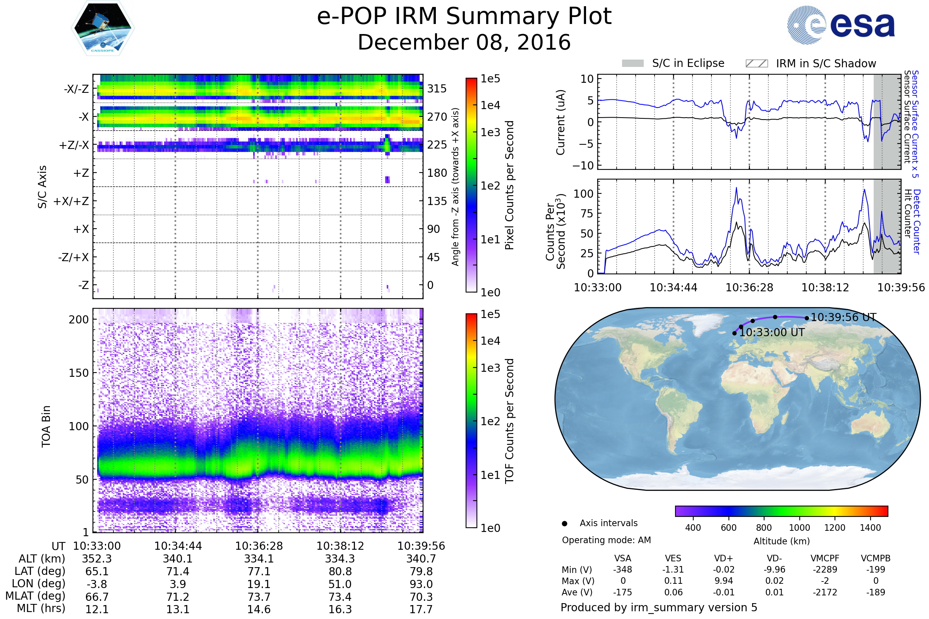Click the December 08, 2016 date text
929x619 pixels.
tap(464, 43)
